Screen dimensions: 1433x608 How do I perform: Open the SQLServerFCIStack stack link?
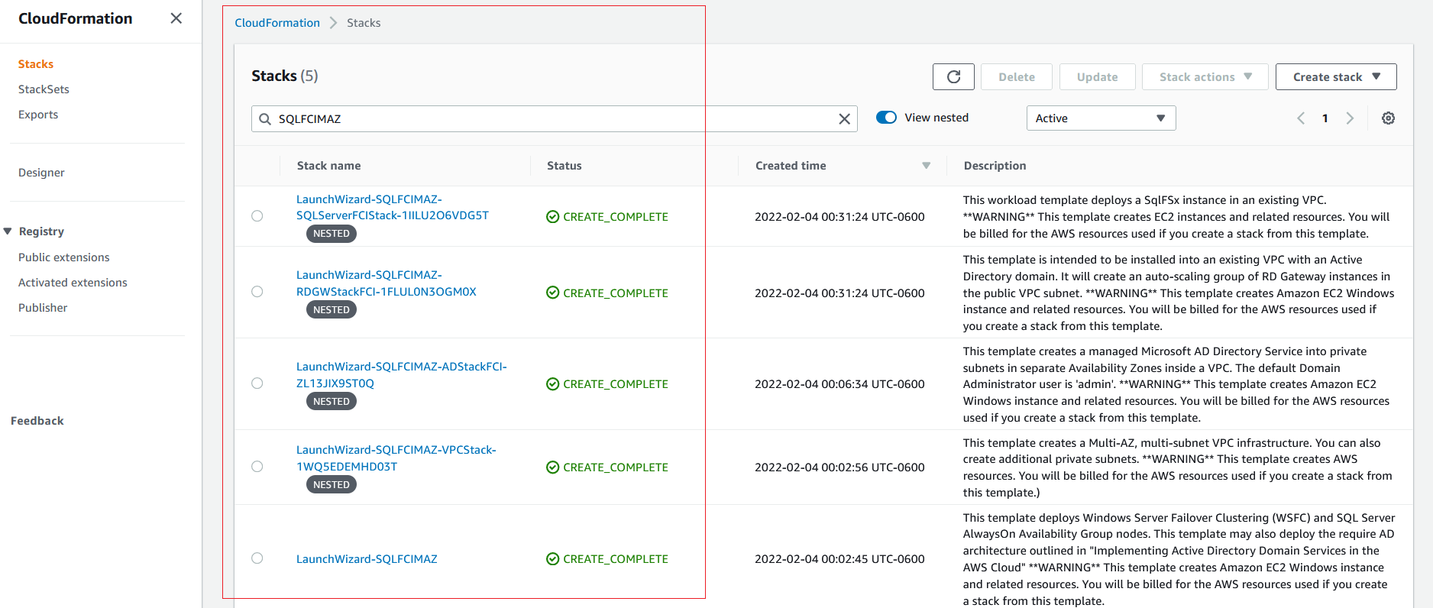point(393,207)
